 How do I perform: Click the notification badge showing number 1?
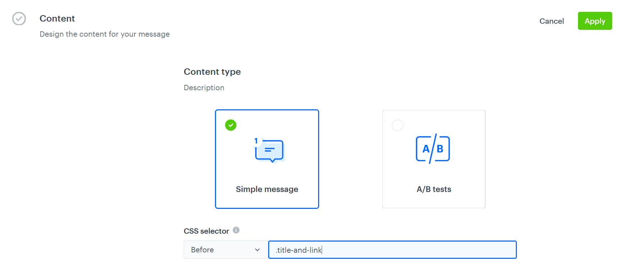pos(256,141)
